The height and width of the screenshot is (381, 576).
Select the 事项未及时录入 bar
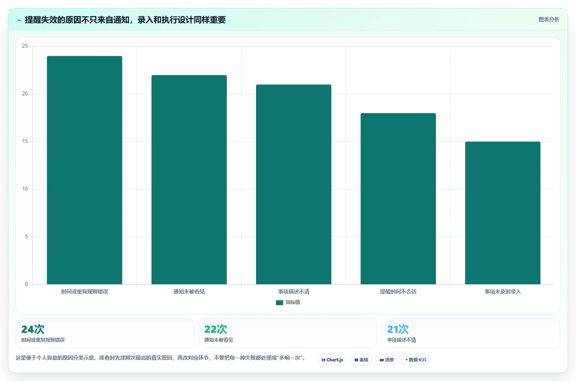tap(503, 213)
